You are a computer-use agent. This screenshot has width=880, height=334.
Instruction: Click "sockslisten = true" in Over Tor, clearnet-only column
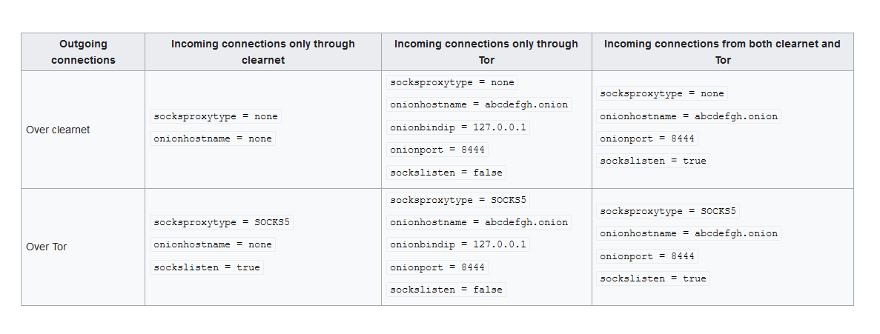point(207,267)
